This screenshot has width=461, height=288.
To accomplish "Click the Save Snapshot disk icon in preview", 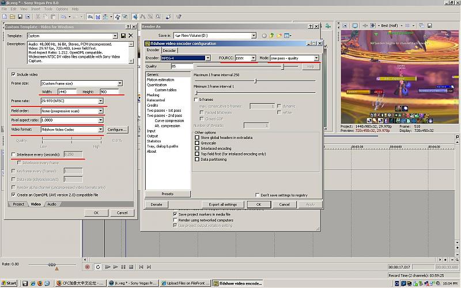I will point(429,25).
